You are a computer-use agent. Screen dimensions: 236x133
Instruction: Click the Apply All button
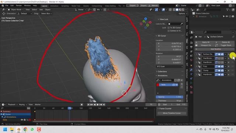coord(204,42)
